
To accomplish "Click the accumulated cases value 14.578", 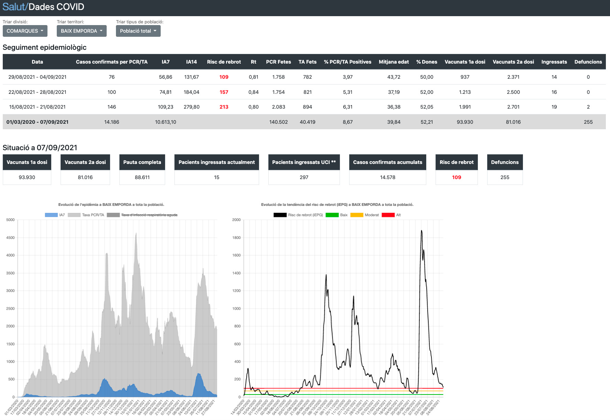I will click(388, 177).
